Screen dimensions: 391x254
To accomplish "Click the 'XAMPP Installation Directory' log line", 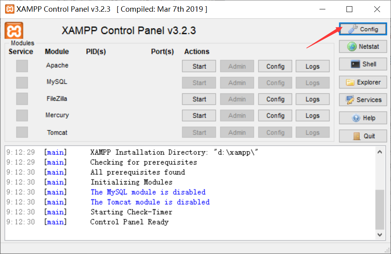I will (x=174, y=152).
